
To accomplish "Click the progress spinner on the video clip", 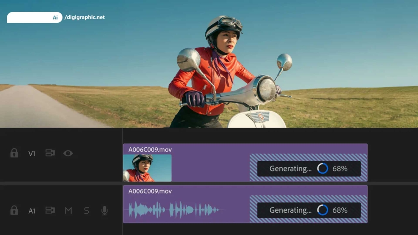I will coord(323,168).
